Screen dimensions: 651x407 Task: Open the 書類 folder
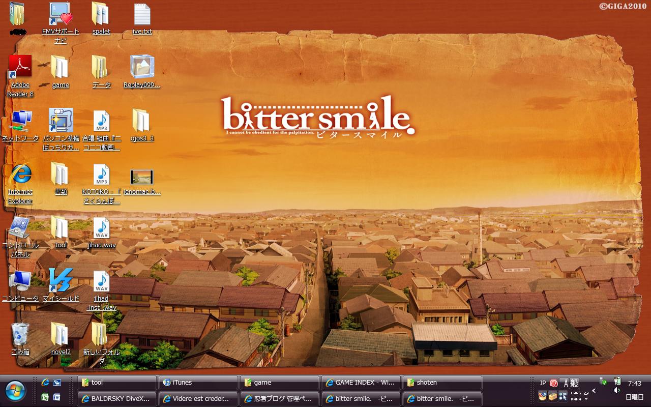(61, 179)
